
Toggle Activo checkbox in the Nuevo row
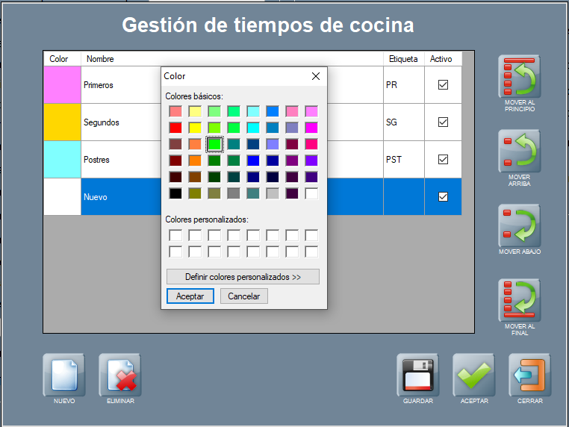point(443,197)
